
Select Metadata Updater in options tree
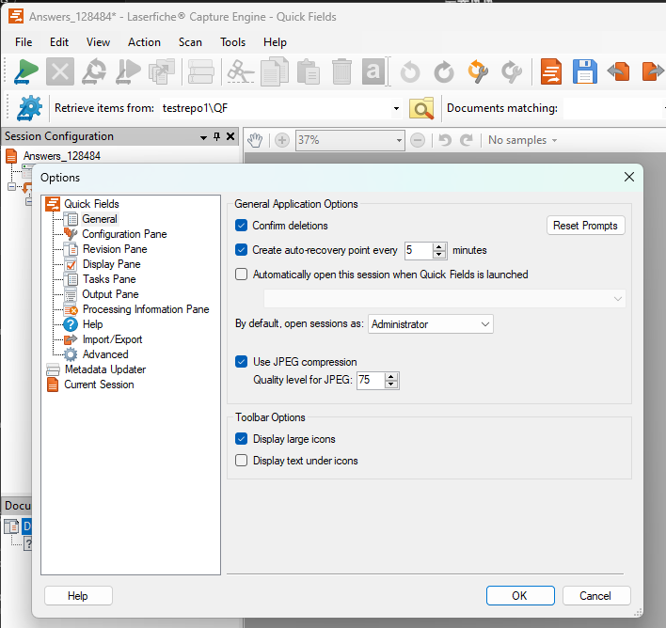coord(105,369)
